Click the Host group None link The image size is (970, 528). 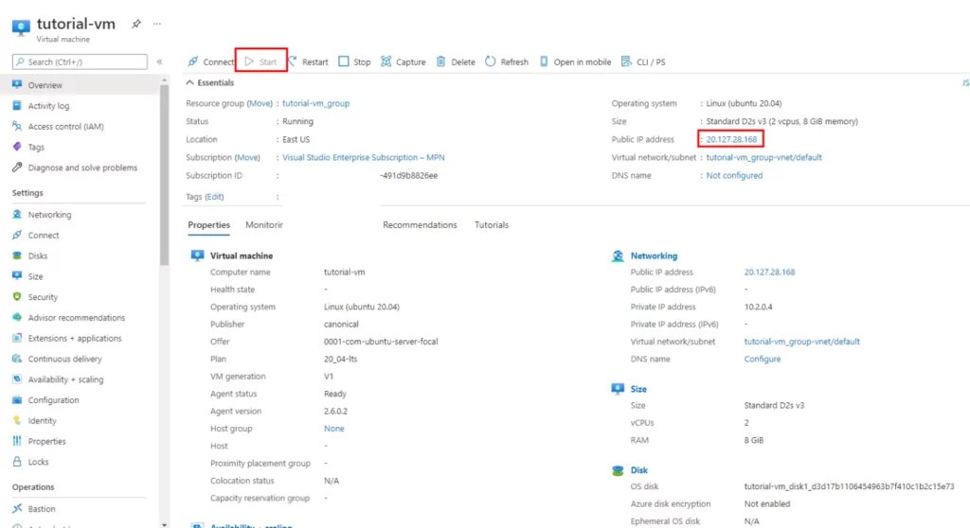click(x=334, y=429)
